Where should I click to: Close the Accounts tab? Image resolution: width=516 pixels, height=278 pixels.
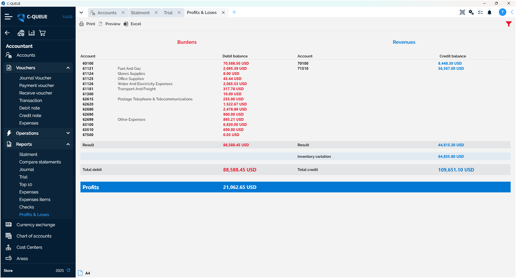pos(123,13)
